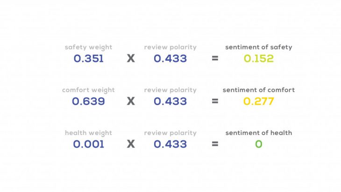Select the "sentiment of health" heading

tap(259, 133)
